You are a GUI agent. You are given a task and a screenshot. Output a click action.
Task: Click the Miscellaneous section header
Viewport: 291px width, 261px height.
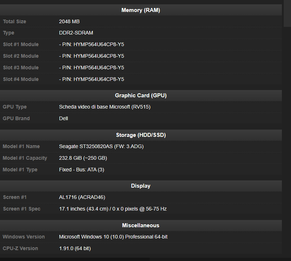pyautogui.click(x=141, y=225)
